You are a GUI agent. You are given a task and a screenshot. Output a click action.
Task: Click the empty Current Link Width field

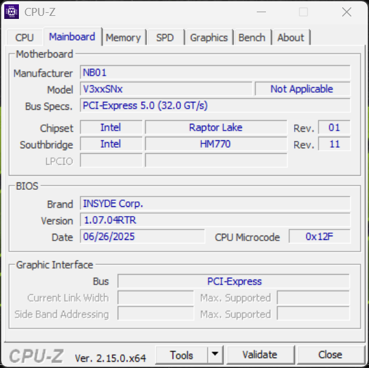coord(156,298)
